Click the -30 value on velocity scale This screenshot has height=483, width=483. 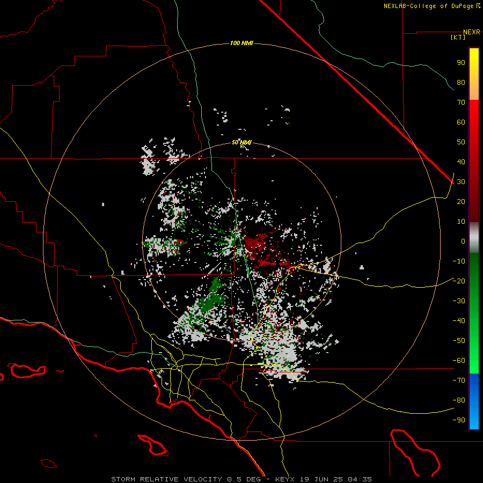pyautogui.click(x=459, y=301)
